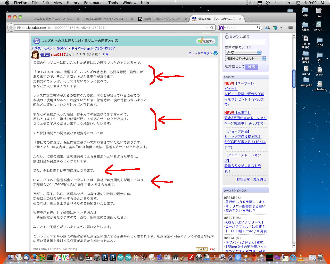Launch Keynote from the Dock
This screenshot has height=264, width=330.
pyautogui.click(x=246, y=257)
